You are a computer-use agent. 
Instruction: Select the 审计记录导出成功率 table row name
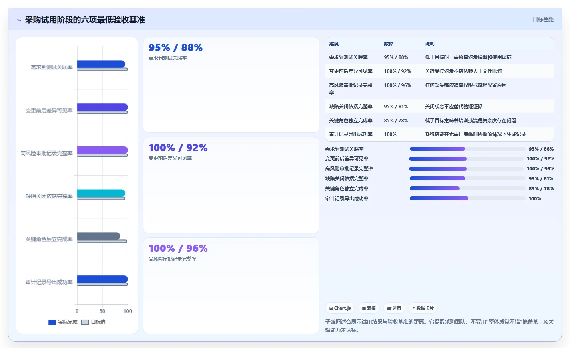351,134
